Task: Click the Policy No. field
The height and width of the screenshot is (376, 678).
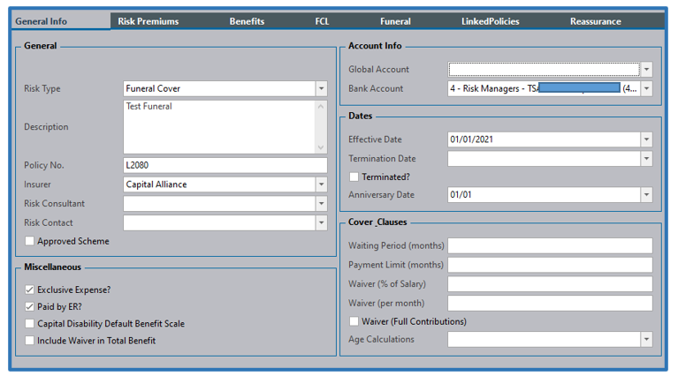Action: click(x=225, y=165)
